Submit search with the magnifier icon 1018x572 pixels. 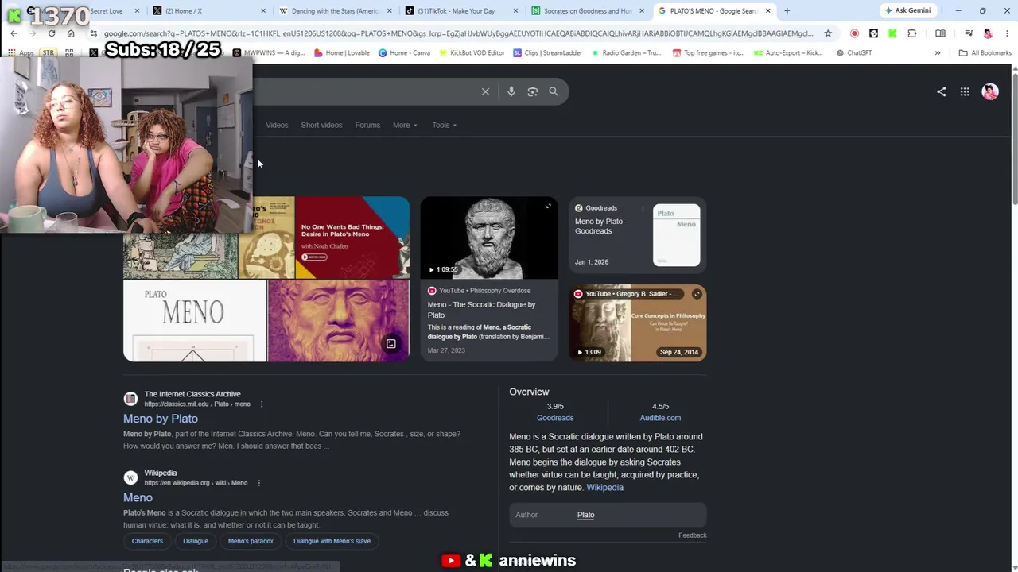(554, 91)
